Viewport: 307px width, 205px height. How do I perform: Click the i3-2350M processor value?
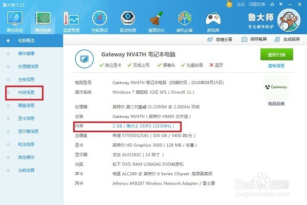(156, 107)
